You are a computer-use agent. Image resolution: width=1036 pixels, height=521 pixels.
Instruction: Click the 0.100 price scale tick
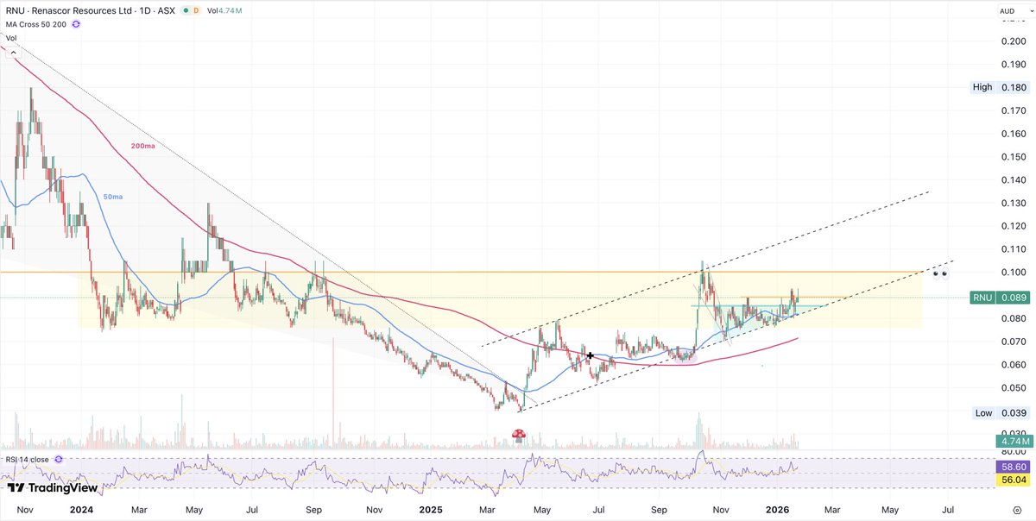tap(1014, 273)
